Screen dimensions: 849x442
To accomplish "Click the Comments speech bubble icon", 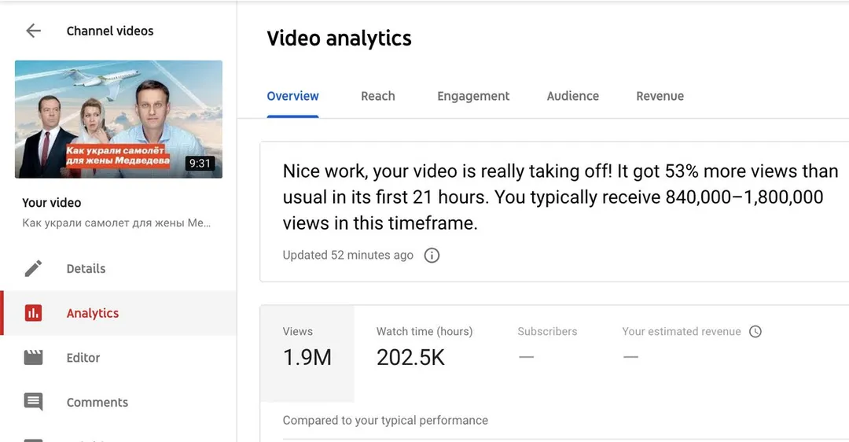I will pyautogui.click(x=33, y=402).
